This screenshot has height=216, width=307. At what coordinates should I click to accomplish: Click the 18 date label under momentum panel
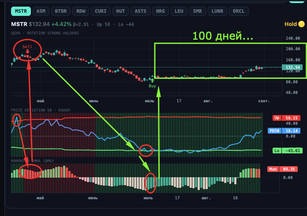pos(235,198)
